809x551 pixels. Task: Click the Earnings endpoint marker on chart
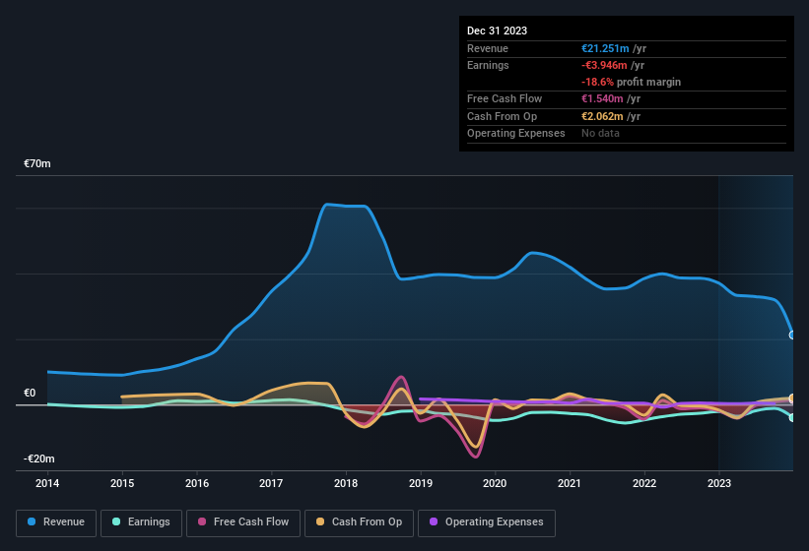coord(792,417)
